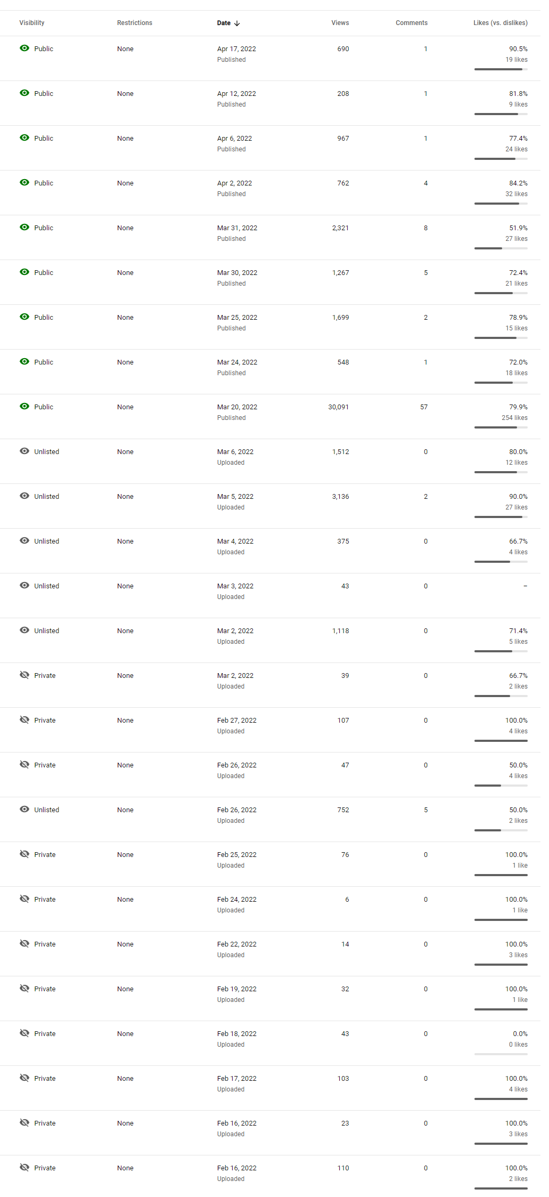Click the green Public eye icon for Apr 17, 2022
549x1197 pixels.
click(24, 48)
